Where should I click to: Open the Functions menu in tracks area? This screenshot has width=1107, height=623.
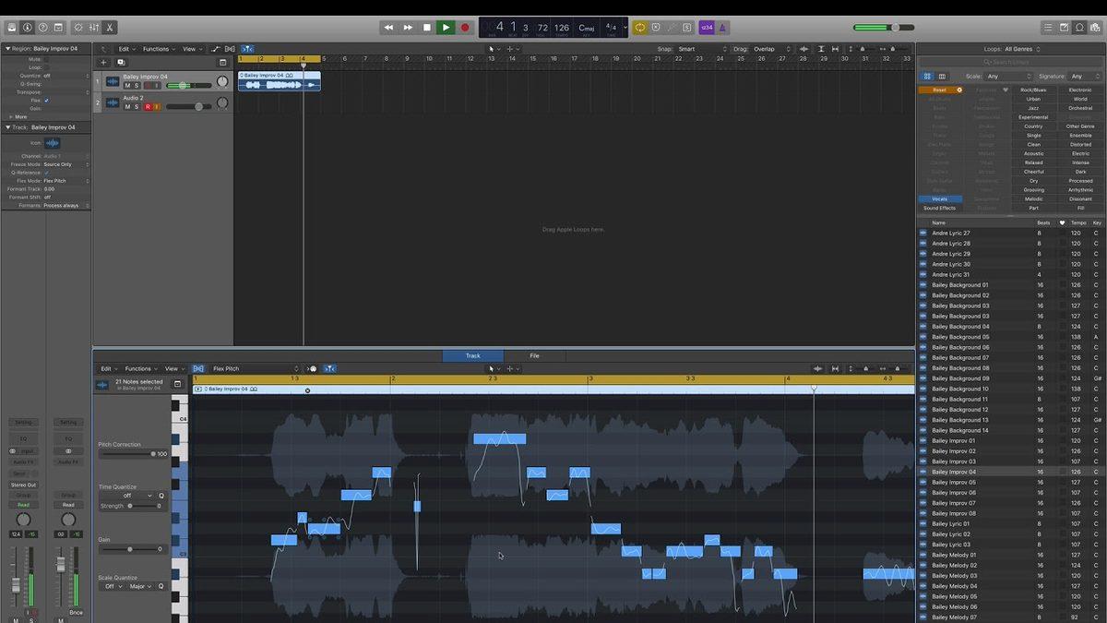pos(158,49)
